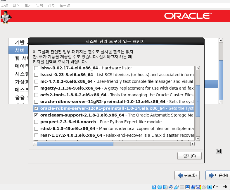Click the horizontal scrollbar thumb
Image resolution: width=230 pixels, height=190 pixels.
tap(75, 144)
